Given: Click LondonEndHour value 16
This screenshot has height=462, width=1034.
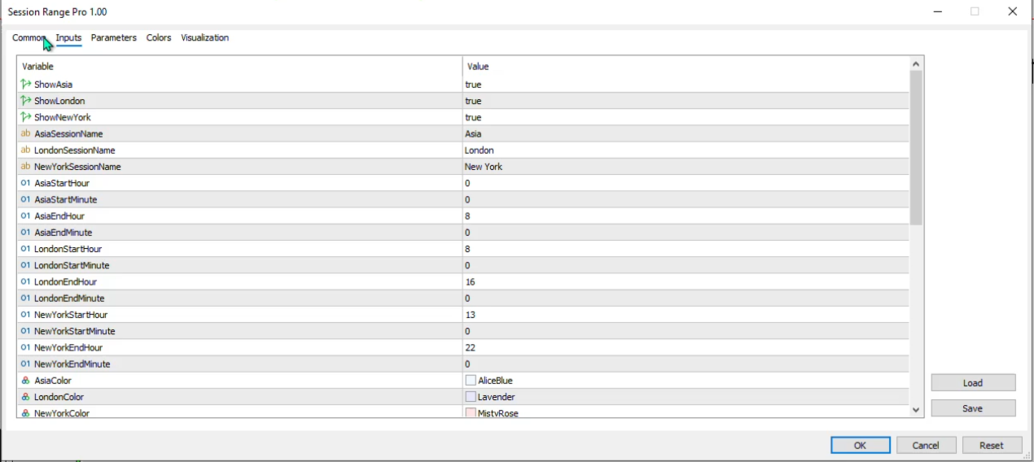Looking at the screenshot, I should [x=471, y=281].
